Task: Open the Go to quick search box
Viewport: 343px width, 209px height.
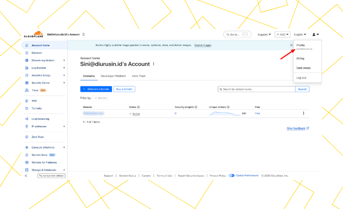Action: [237, 35]
